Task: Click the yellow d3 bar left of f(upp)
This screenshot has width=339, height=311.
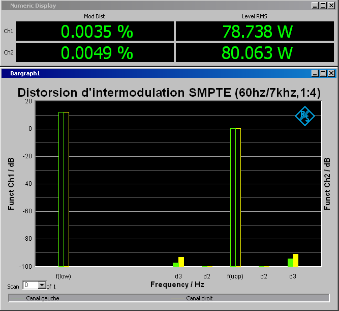Action: pyautogui.click(x=181, y=262)
